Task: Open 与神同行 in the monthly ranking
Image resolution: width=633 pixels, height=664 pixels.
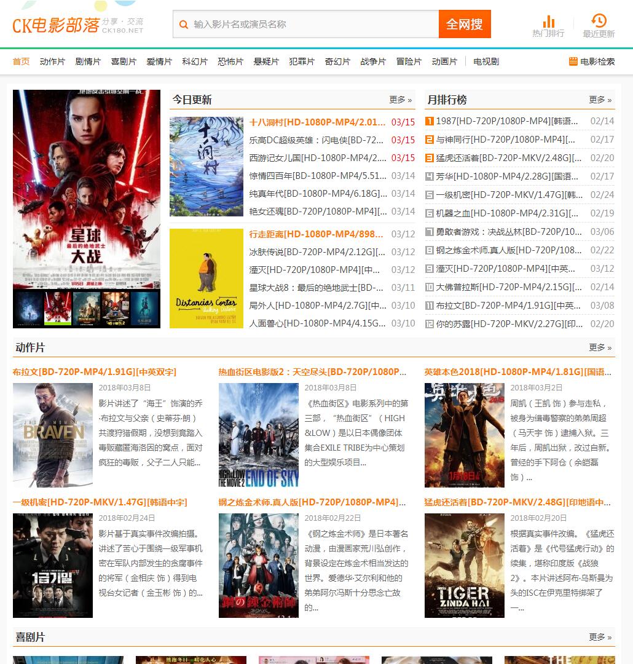Action: [506, 140]
